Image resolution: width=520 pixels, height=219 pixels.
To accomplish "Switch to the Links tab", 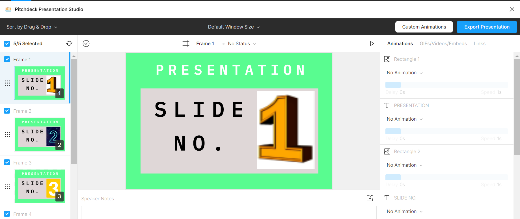I will click(480, 44).
